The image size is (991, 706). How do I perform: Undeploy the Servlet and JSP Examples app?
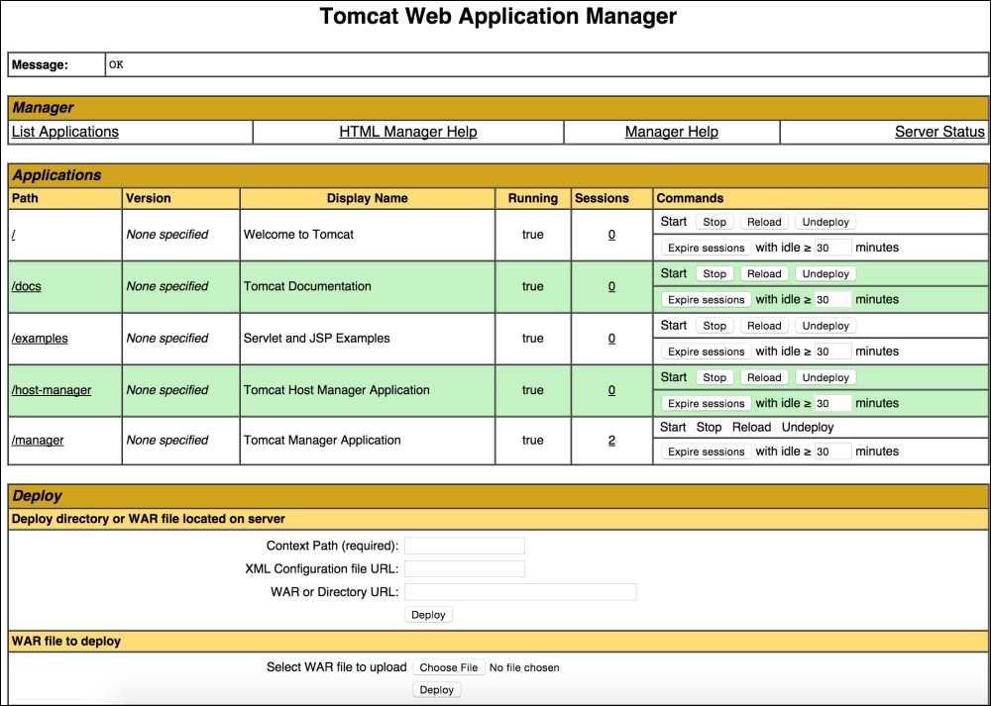[826, 325]
